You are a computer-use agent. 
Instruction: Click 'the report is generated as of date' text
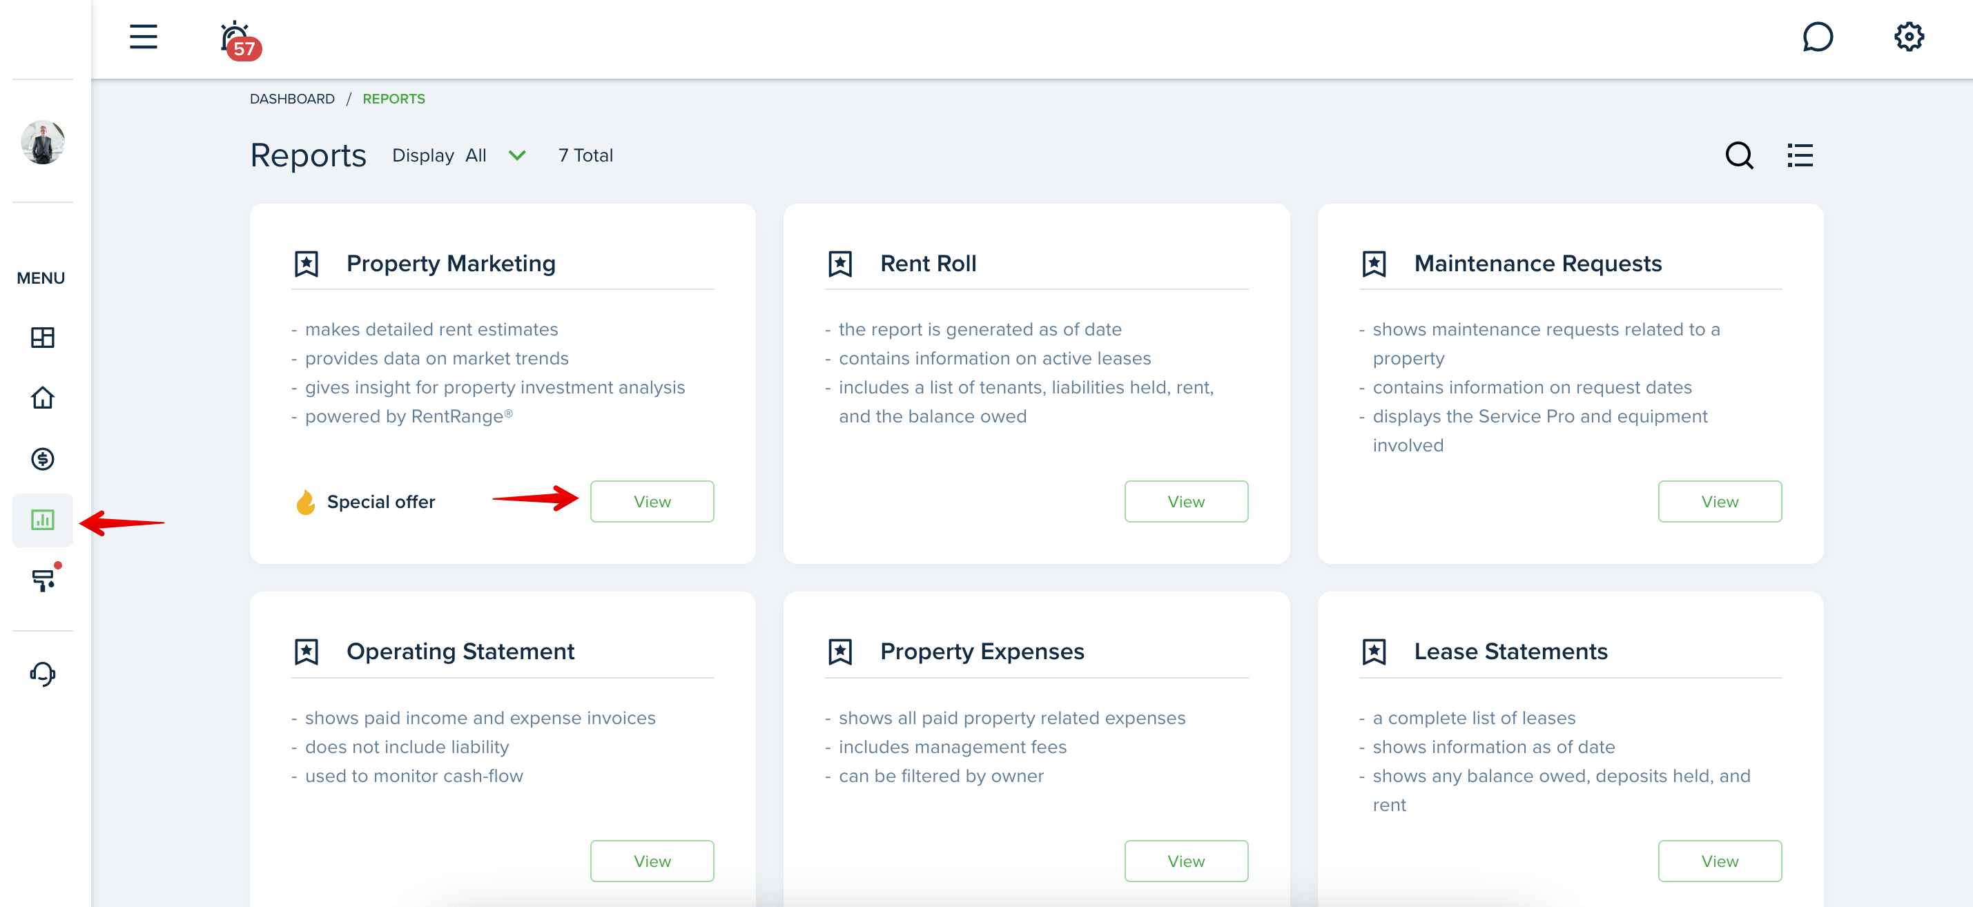[980, 329]
